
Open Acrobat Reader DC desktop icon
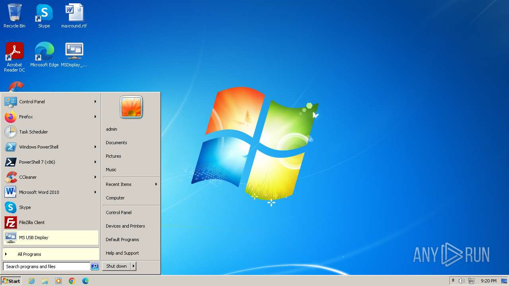click(x=14, y=57)
